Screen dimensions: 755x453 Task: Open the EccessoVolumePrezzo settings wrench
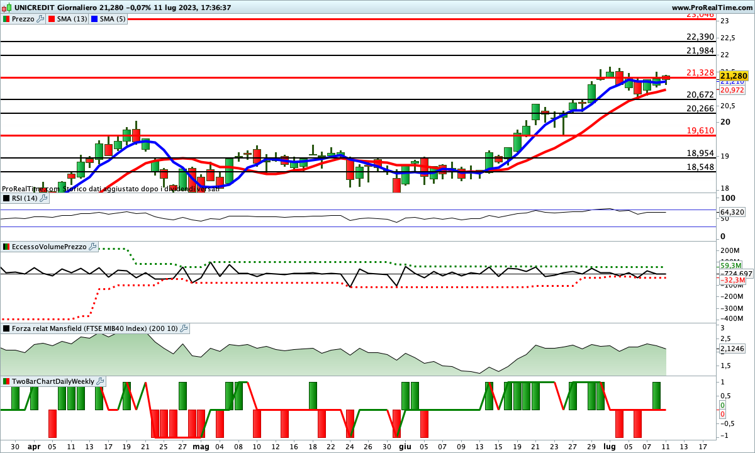click(93, 247)
